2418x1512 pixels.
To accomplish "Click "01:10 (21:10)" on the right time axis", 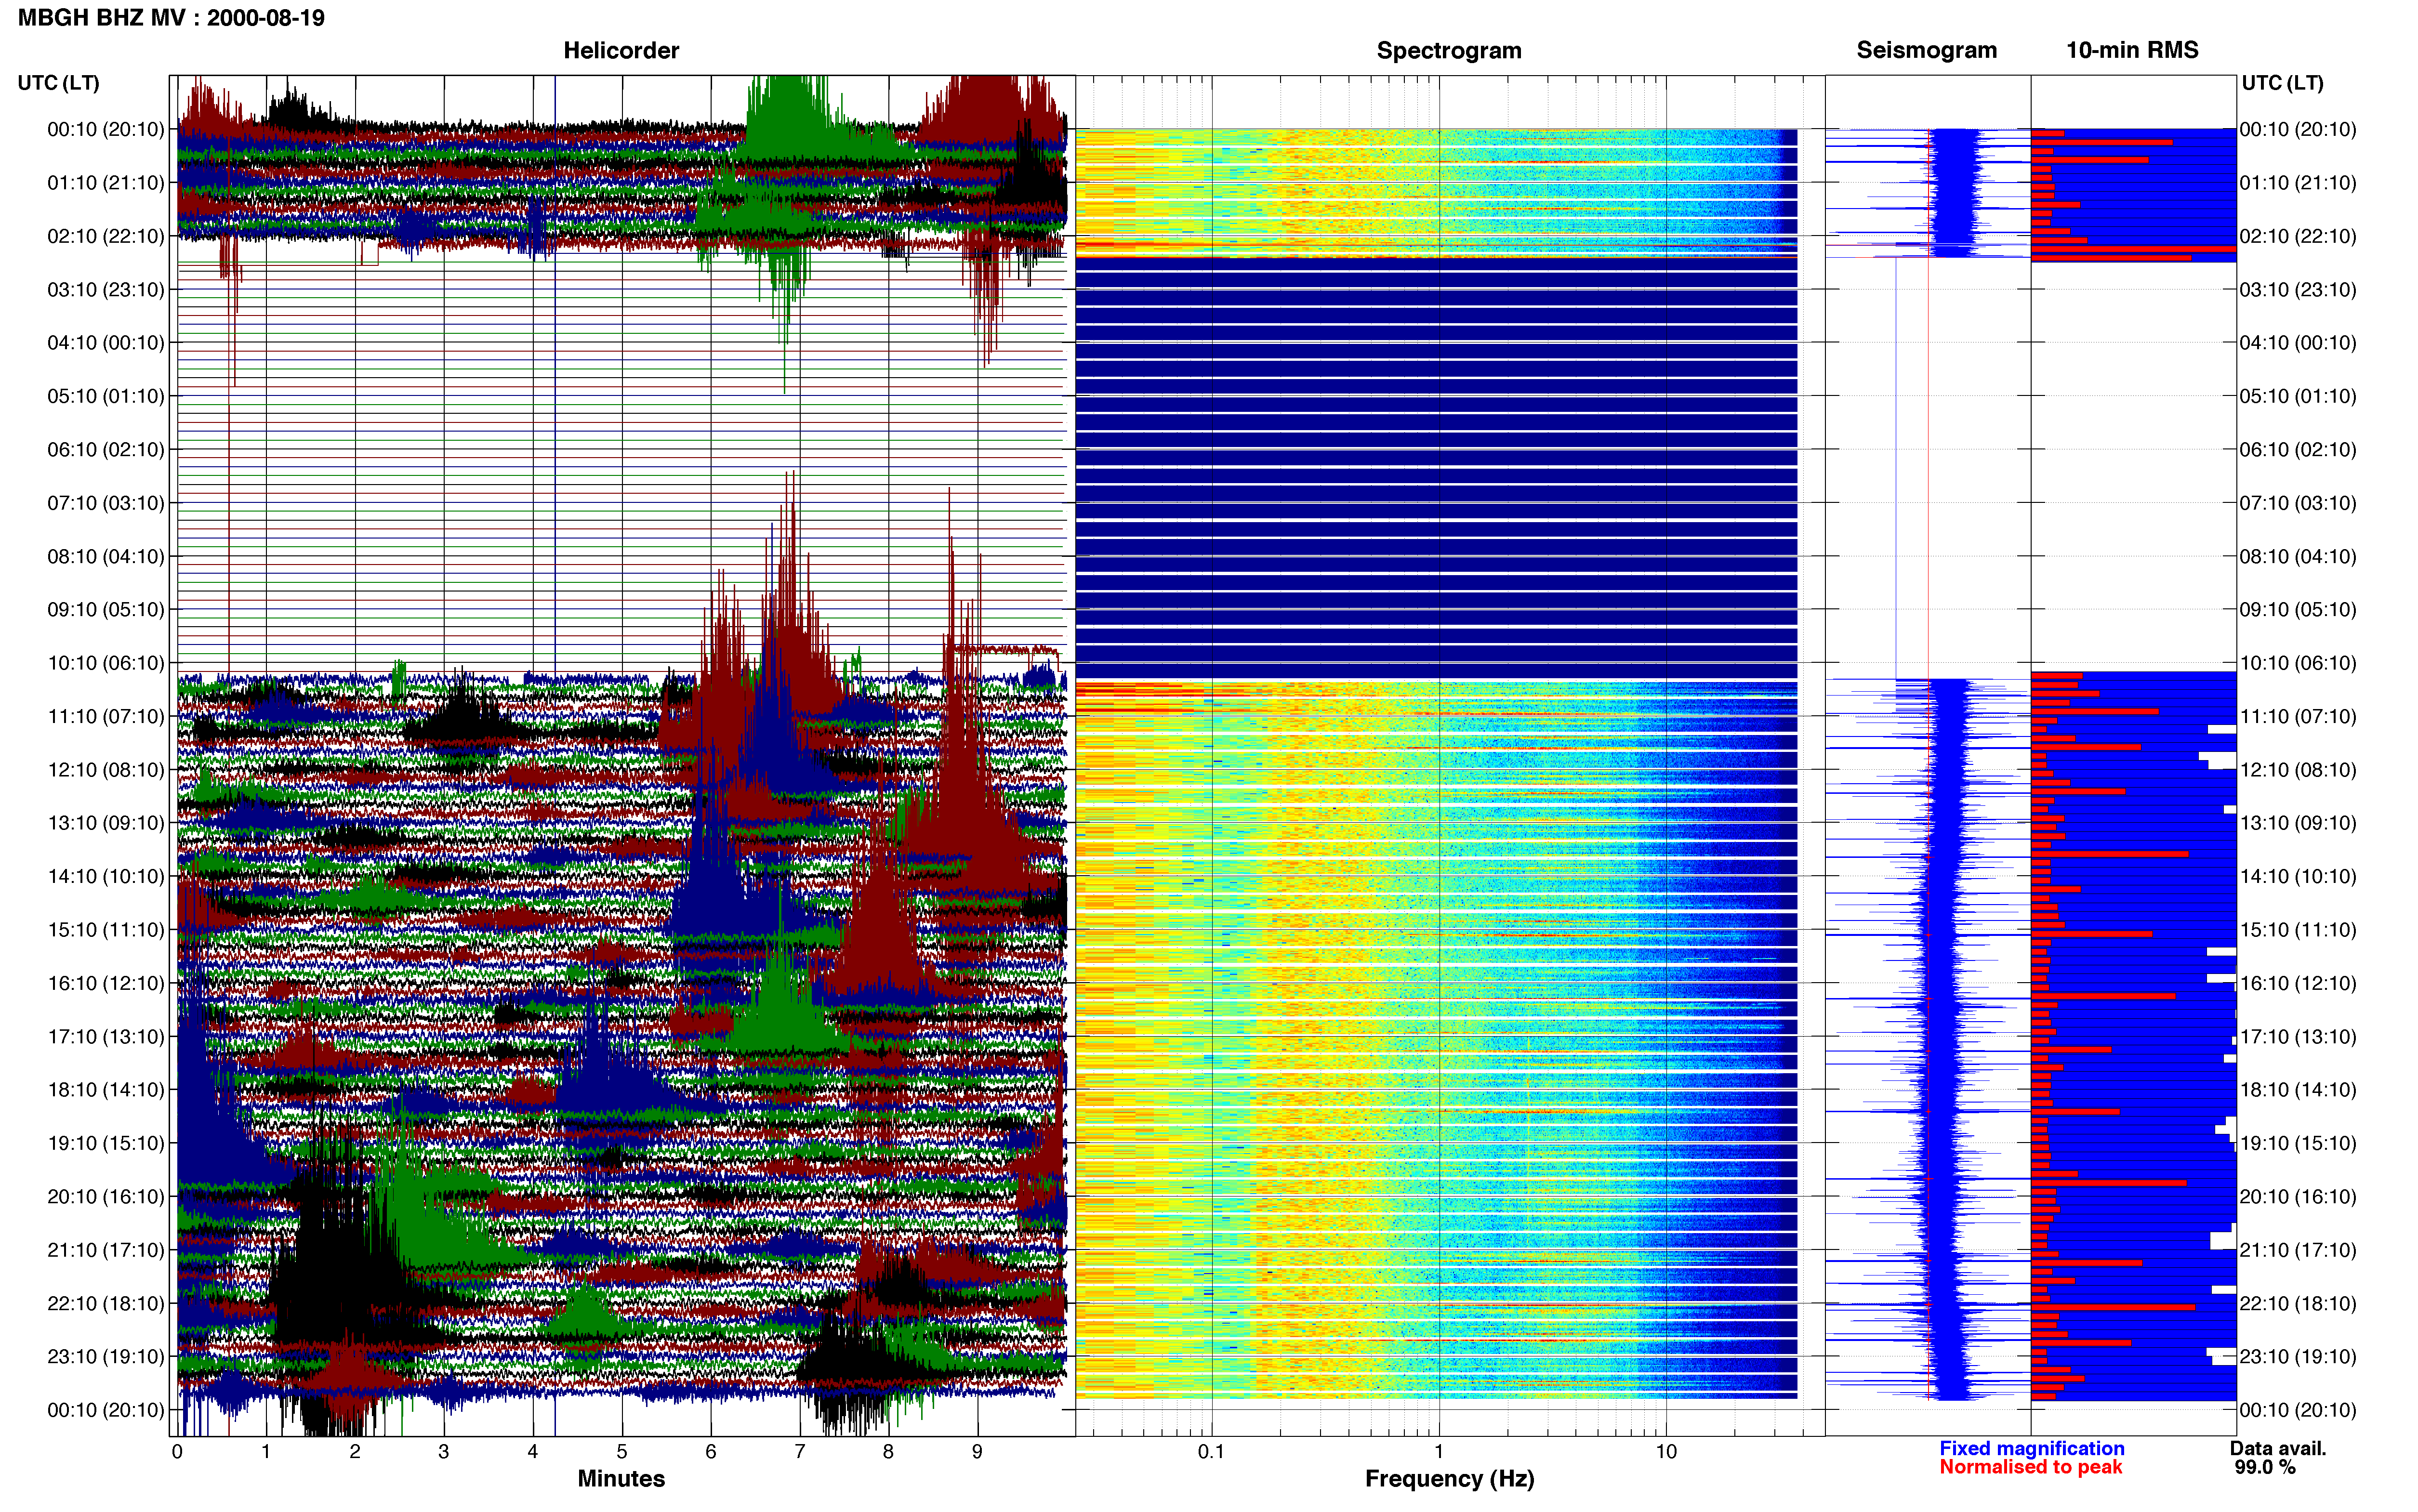I will point(2298,183).
